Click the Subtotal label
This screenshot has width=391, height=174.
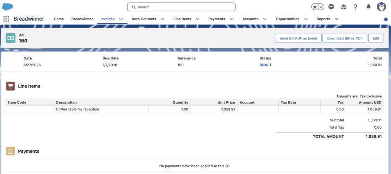(x=337, y=120)
